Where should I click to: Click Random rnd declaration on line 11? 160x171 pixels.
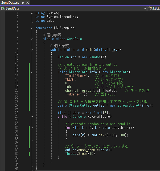click(82, 57)
